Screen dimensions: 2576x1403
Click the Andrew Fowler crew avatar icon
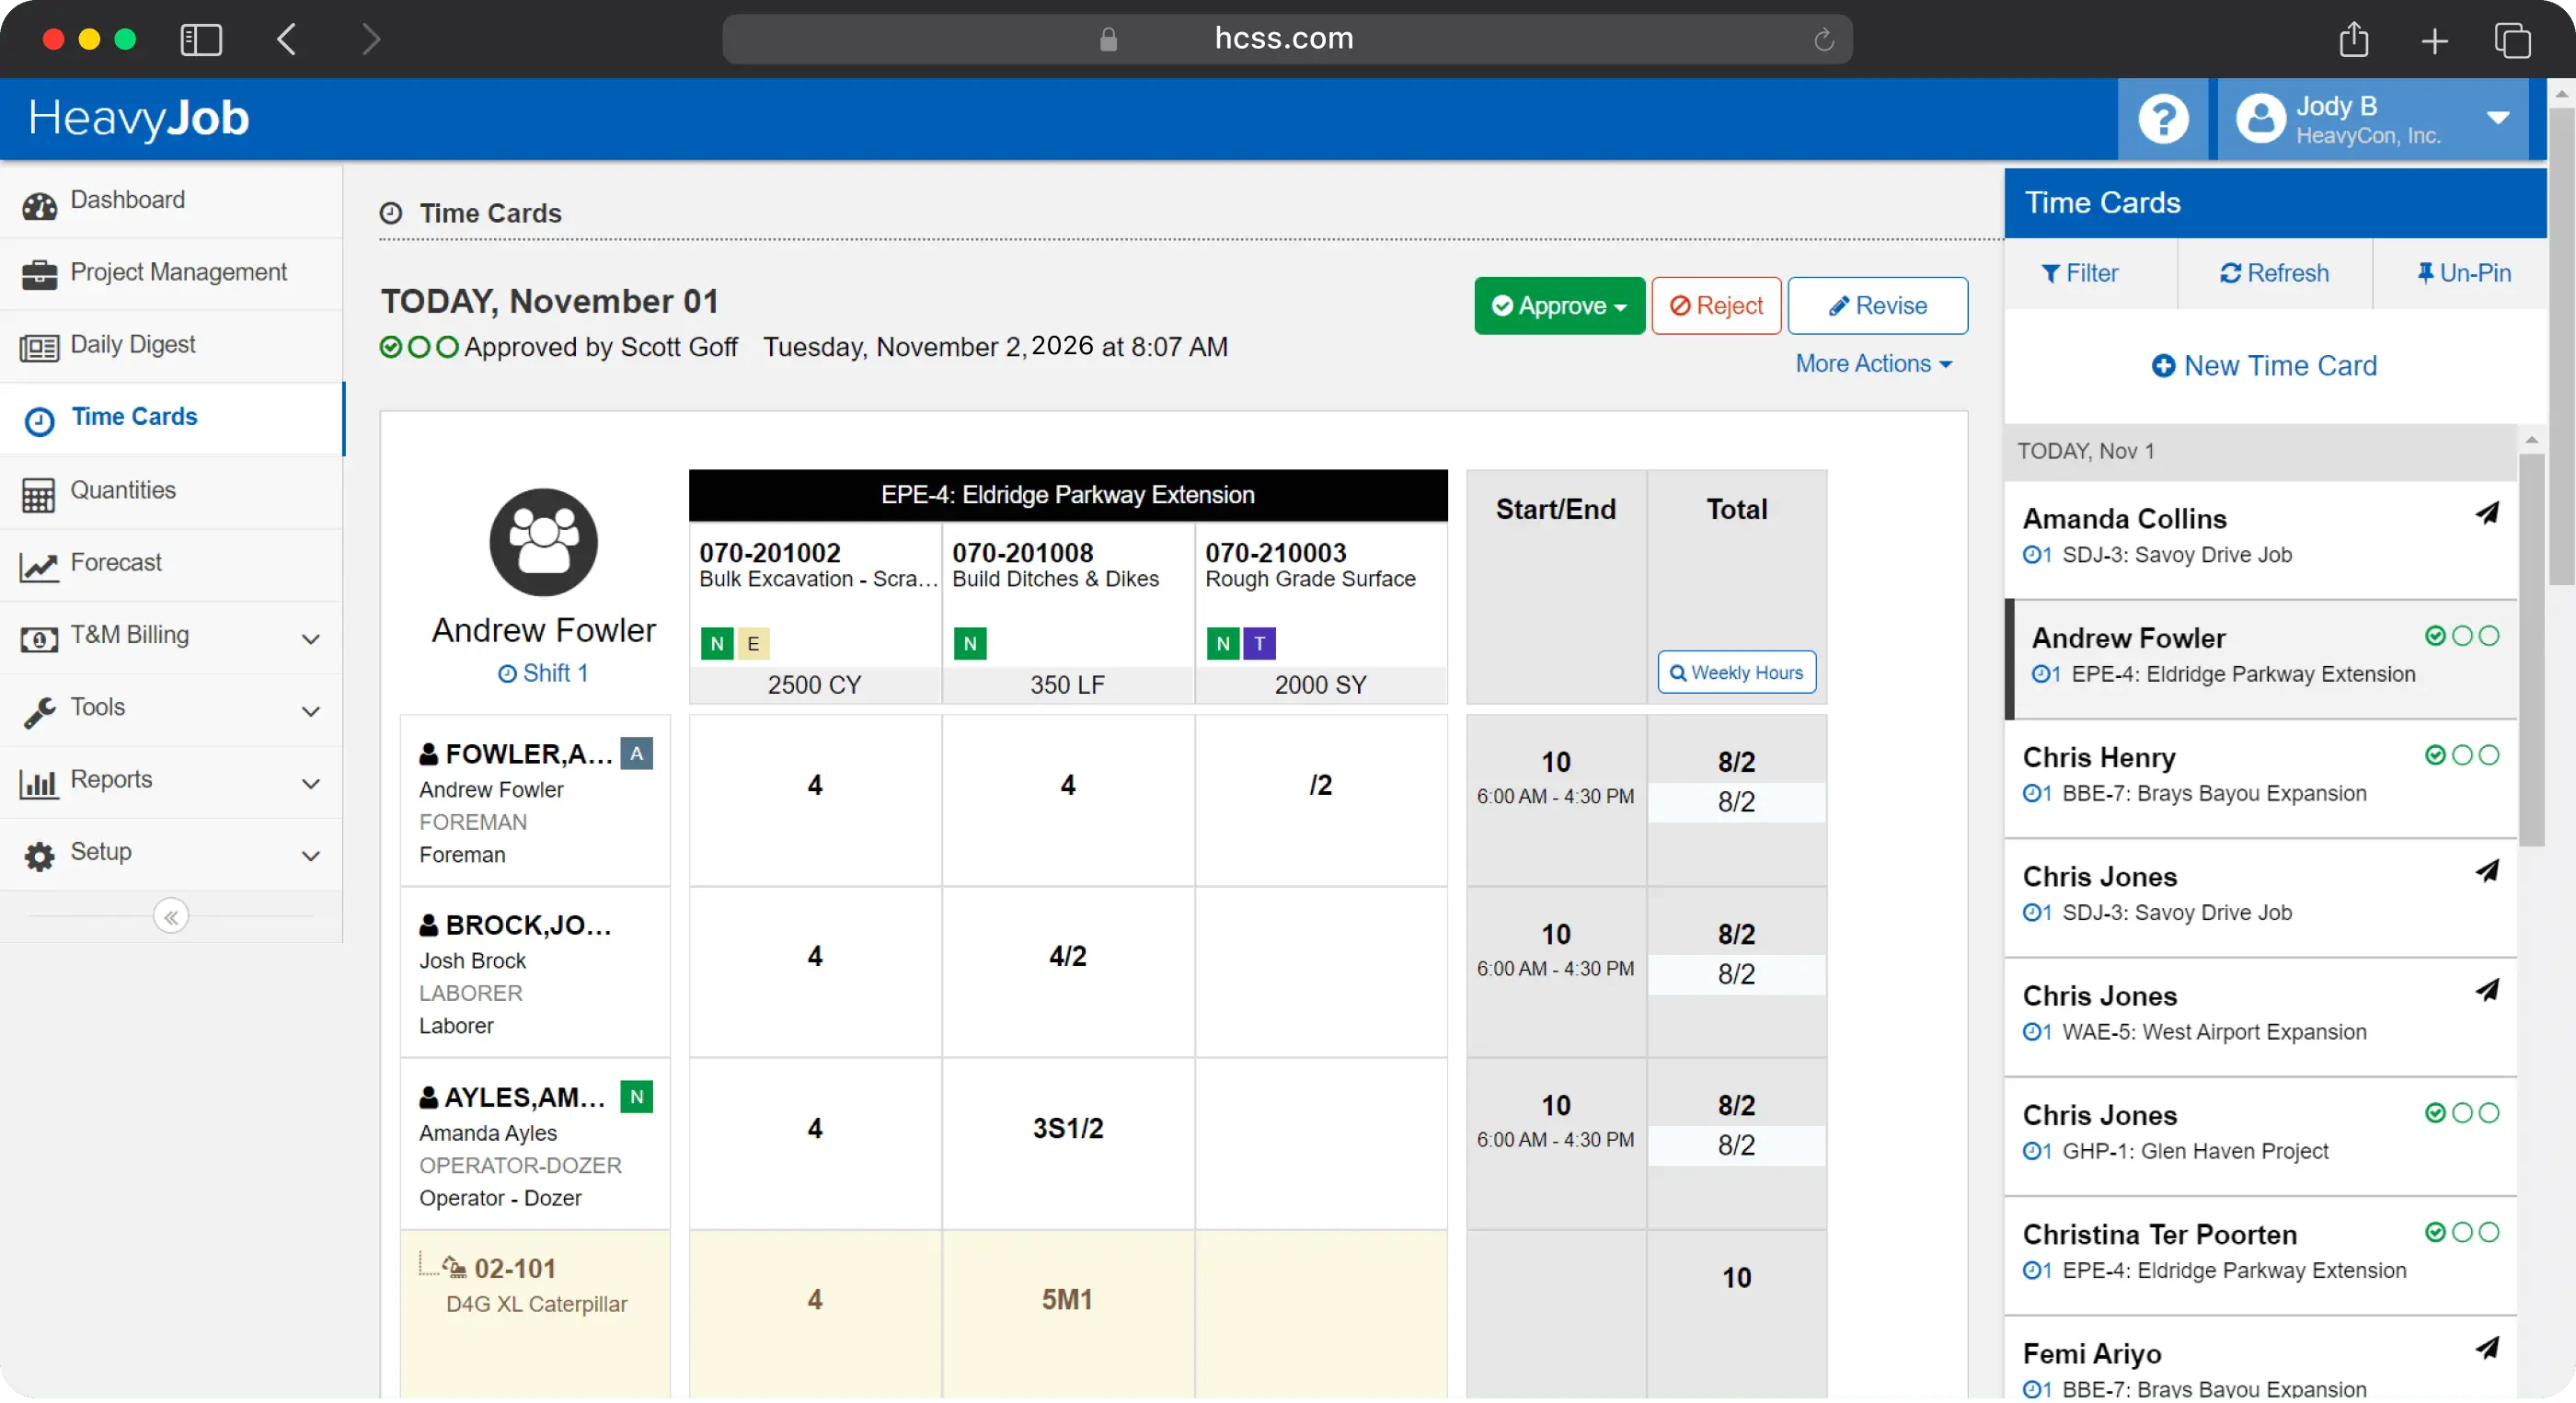(x=543, y=542)
